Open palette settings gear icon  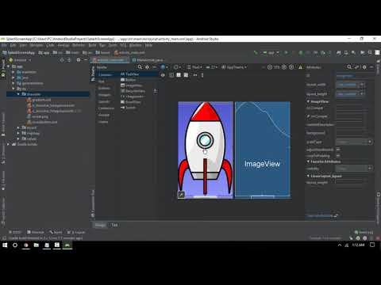148,67
